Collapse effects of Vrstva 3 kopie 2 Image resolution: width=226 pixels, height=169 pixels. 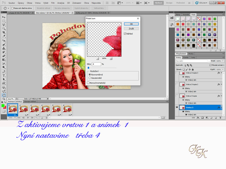tap(221, 84)
